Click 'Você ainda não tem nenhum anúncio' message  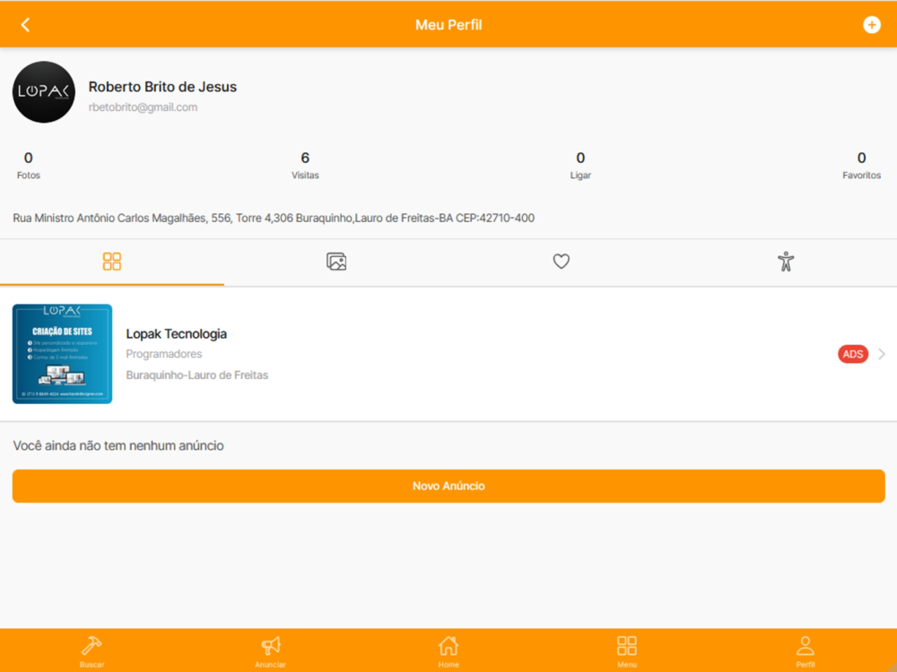118,445
